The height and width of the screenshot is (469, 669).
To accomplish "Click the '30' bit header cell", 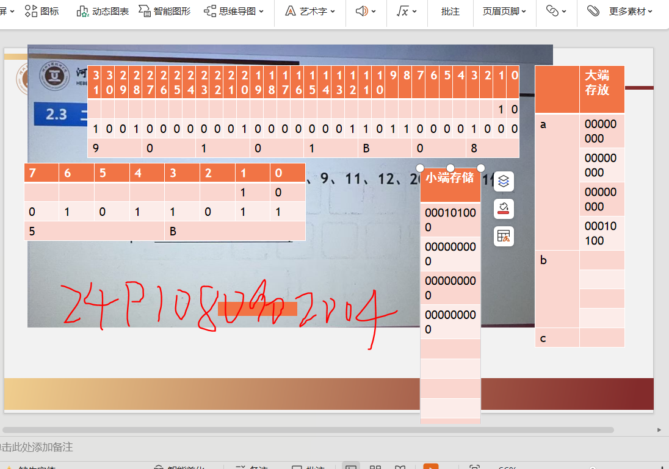I will coord(109,82).
